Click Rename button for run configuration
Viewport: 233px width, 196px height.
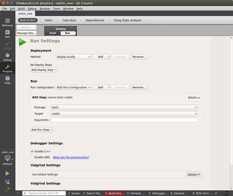coord(139,87)
